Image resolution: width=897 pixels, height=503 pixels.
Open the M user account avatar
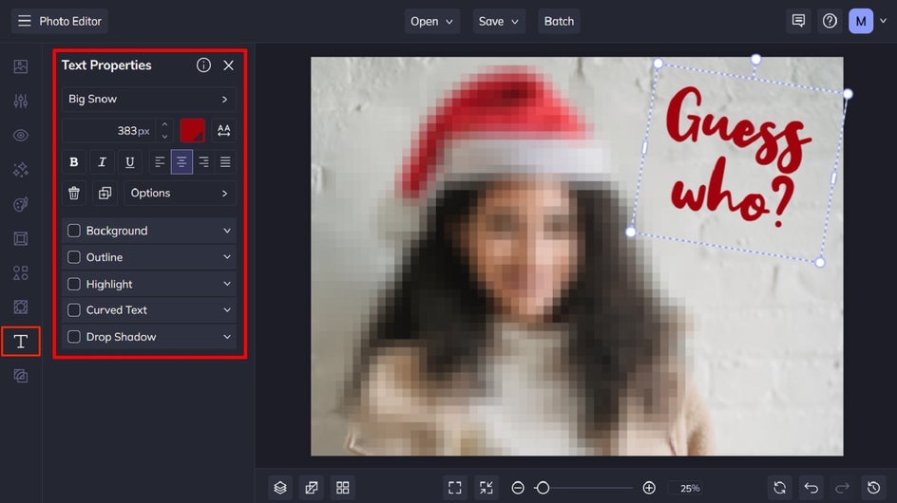click(x=860, y=21)
